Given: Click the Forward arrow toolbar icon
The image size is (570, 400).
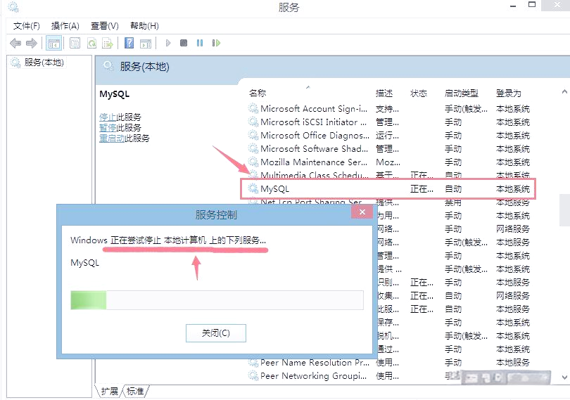Looking at the screenshot, I should point(32,43).
